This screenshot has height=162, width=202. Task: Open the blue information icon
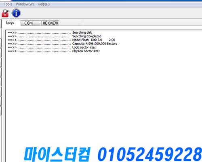click(x=16, y=13)
